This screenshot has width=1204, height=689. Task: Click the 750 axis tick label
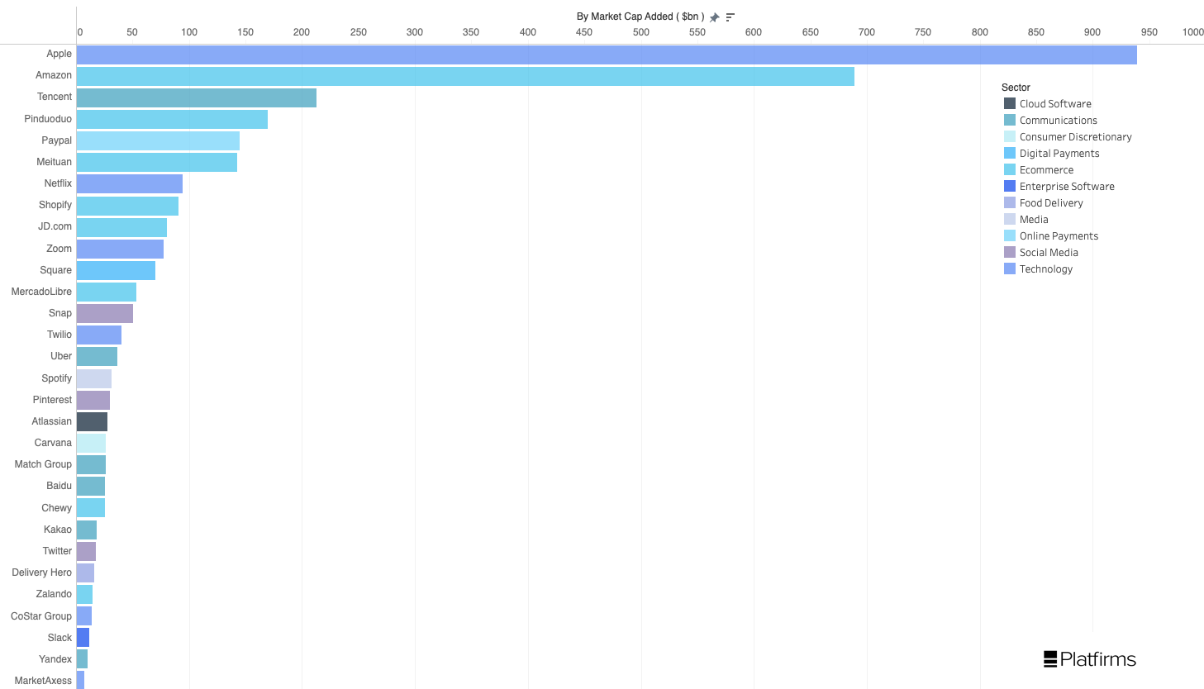[x=923, y=32]
